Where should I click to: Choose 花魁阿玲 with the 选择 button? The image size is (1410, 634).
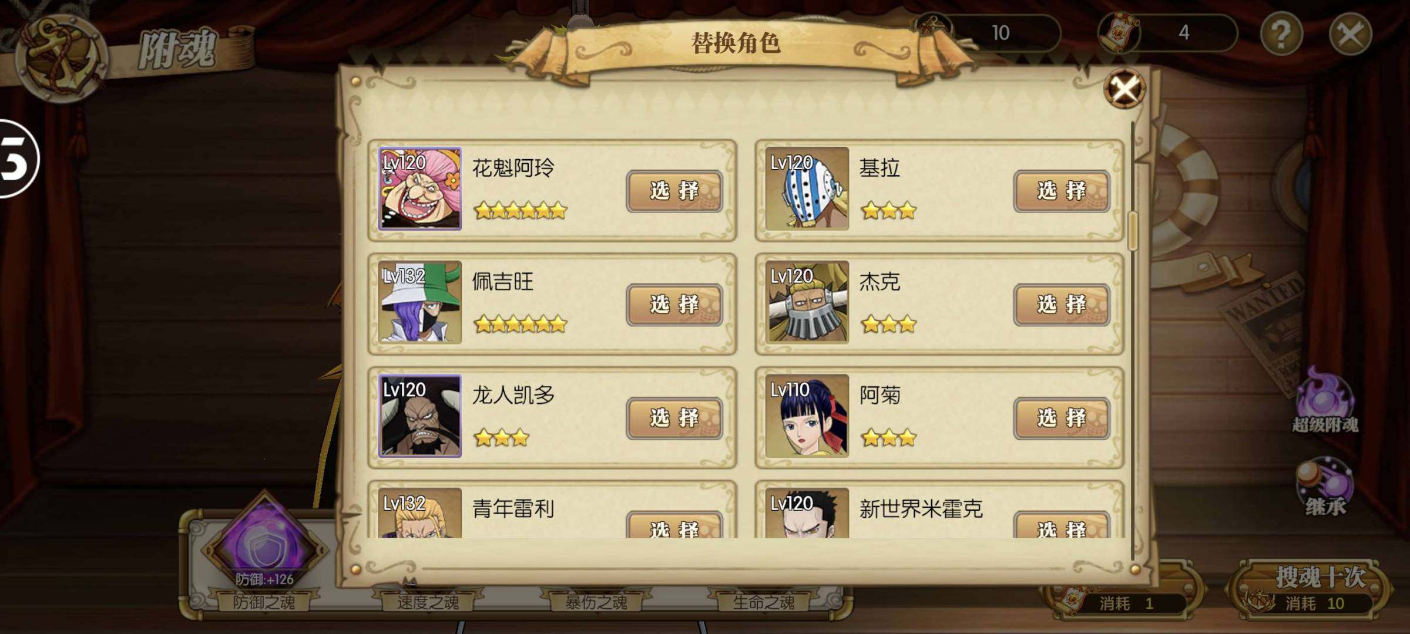click(x=674, y=191)
